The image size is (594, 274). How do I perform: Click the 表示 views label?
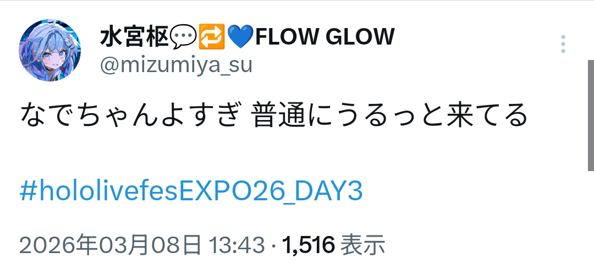[363, 245]
